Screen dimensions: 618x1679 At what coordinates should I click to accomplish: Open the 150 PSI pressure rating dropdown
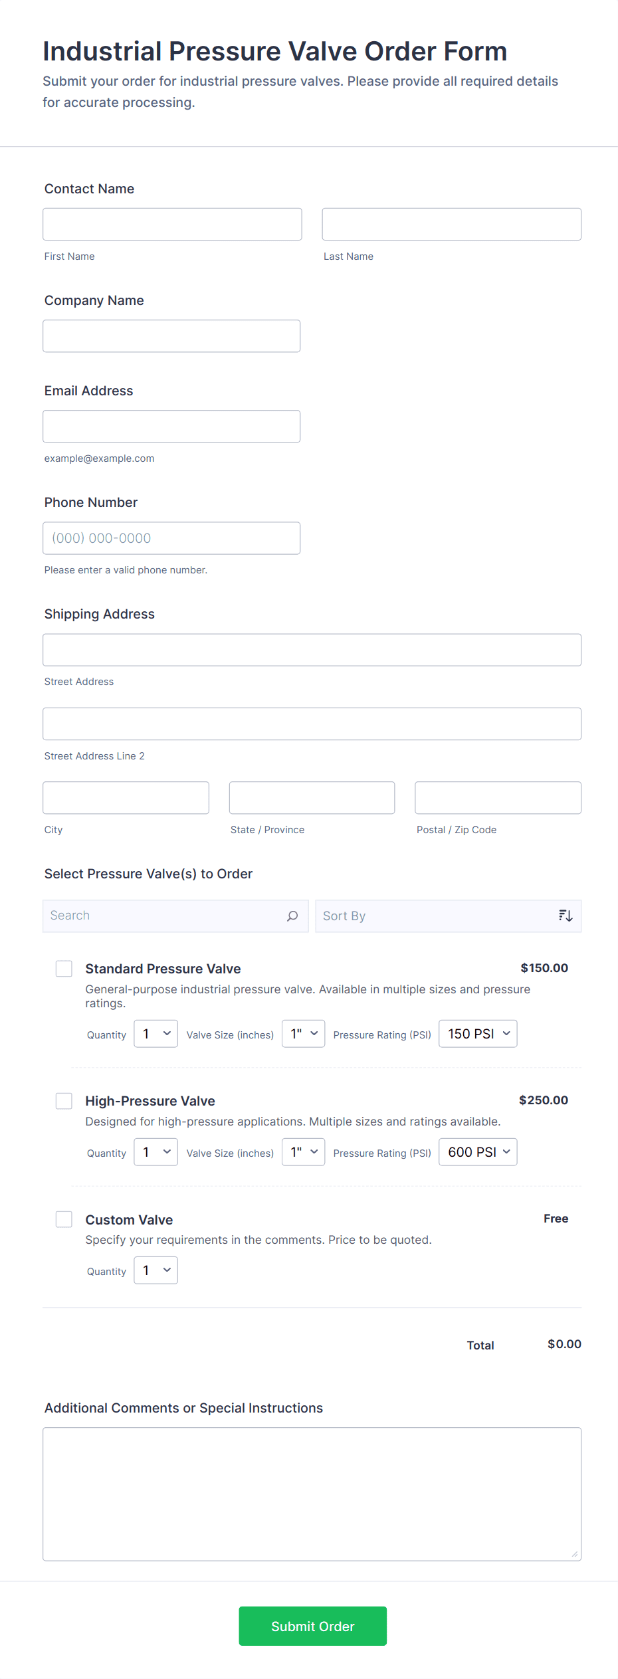tap(478, 1034)
